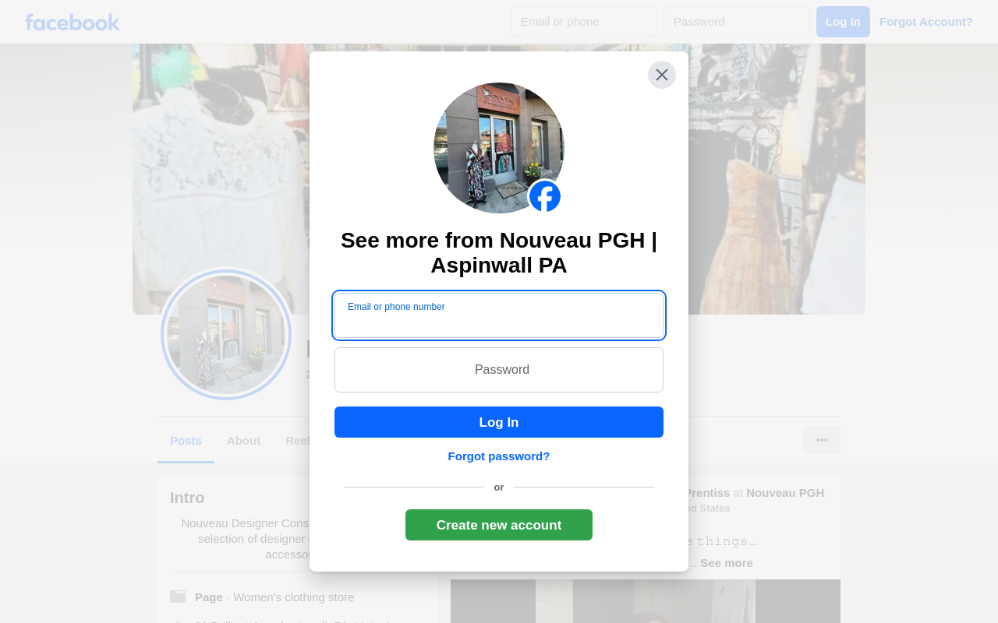The image size is (998, 623).
Task: Open the page profile picture thumbnail
Action: tap(226, 335)
